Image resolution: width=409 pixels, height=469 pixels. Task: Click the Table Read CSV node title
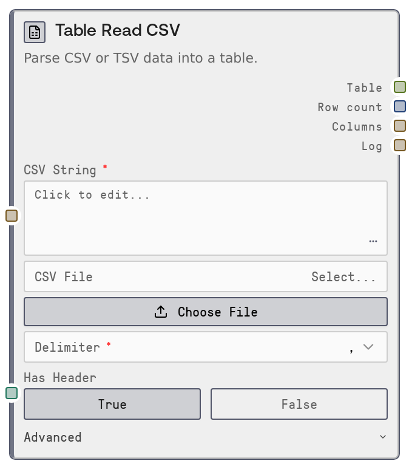click(118, 30)
